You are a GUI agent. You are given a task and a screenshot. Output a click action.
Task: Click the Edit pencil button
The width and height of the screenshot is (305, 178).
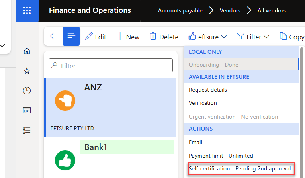click(96, 37)
